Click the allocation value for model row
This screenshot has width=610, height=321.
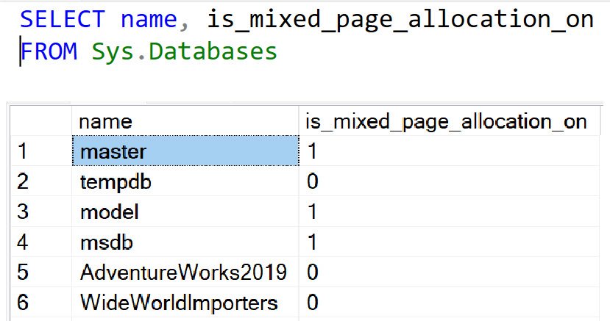click(x=450, y=212)
